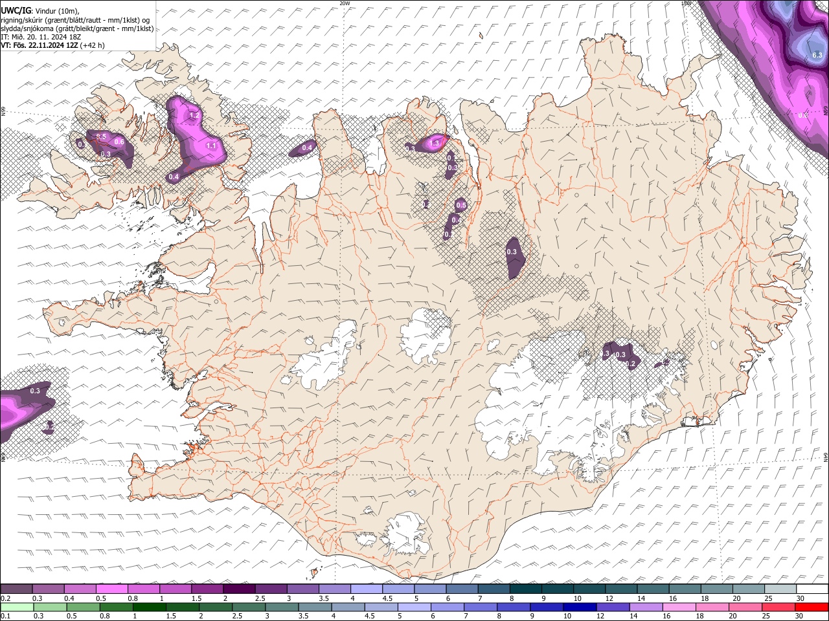Viewport: 829px width, 621px height.
Task: Click the 0.4 label offshore in the northern bay
Action: click(x=308, y=148)
